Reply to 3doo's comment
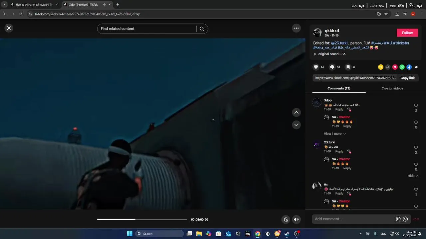 coord(339,110)
